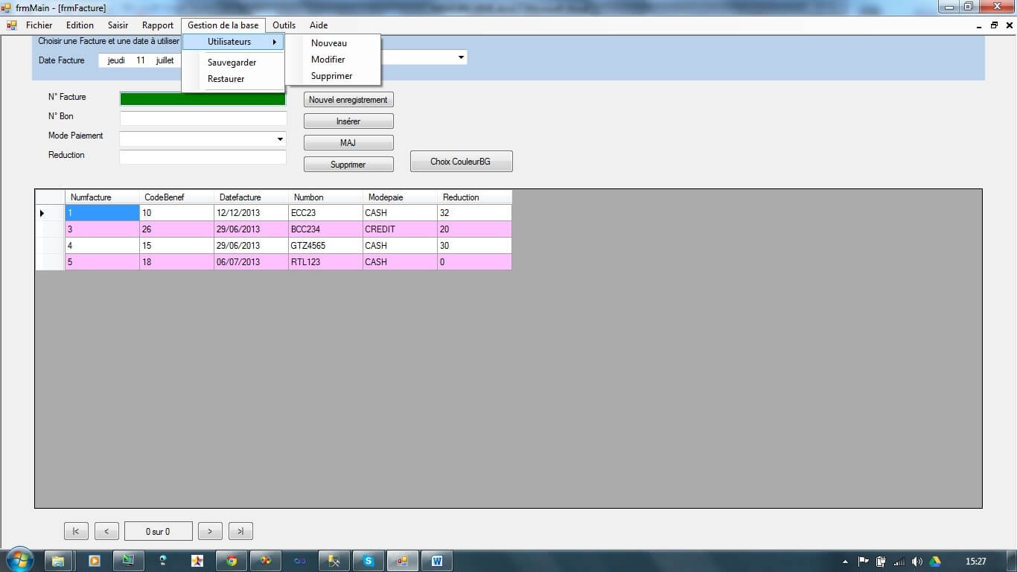
Task: Click the Insérer button
Action: click(x=348, y=121)
